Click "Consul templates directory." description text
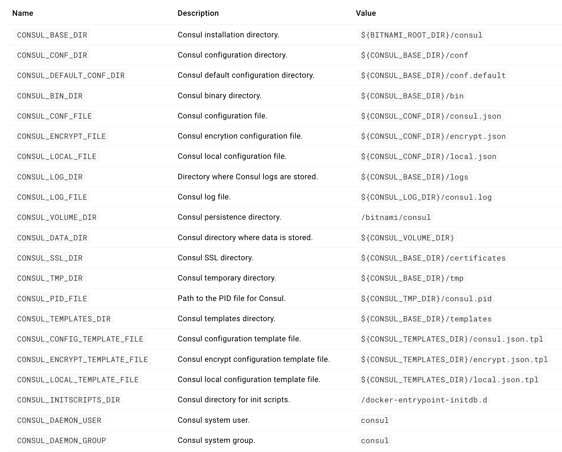This screenshot has height=452, width=562. [x=227, y=319]
